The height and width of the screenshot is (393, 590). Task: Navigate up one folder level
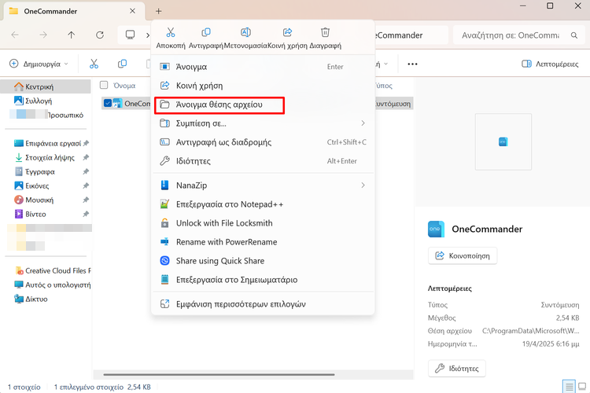pyautogui.click(x=72, y=35)
